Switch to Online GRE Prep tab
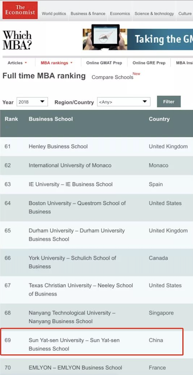The height and width of the screenshot is (375, 193). (149, 63)
